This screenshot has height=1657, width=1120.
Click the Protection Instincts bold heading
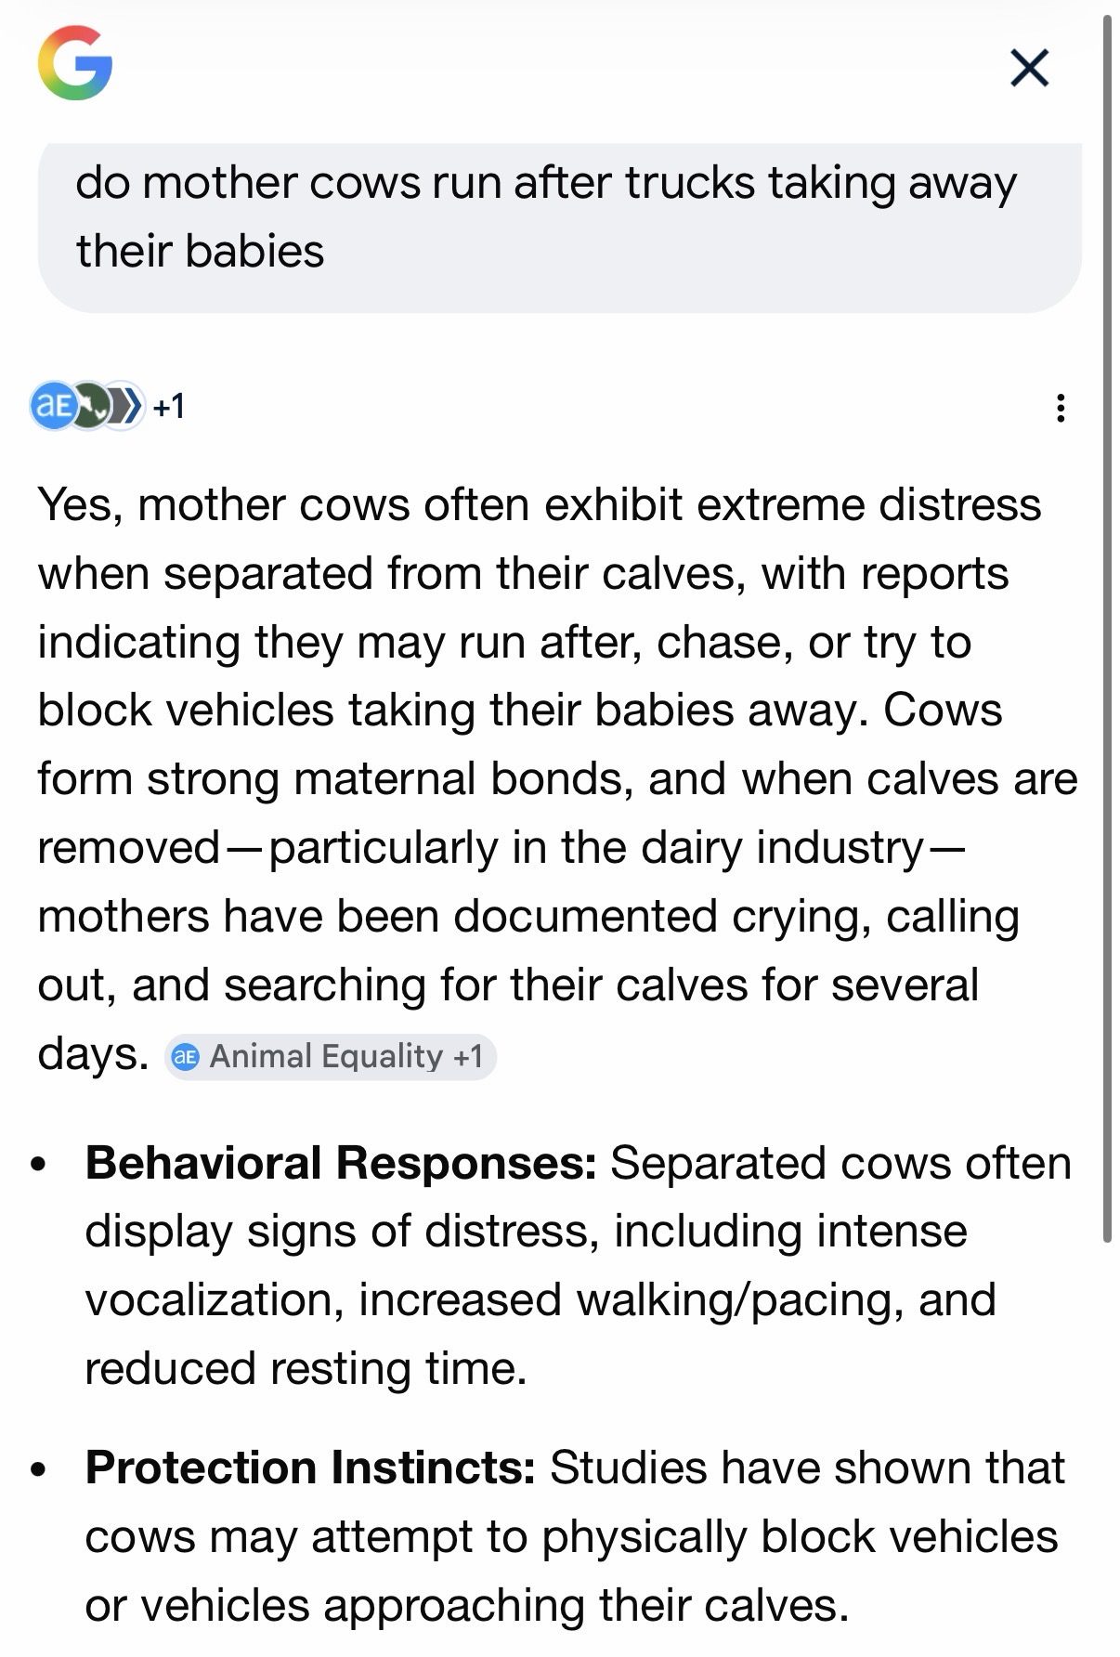click(x=310, y=1468)
